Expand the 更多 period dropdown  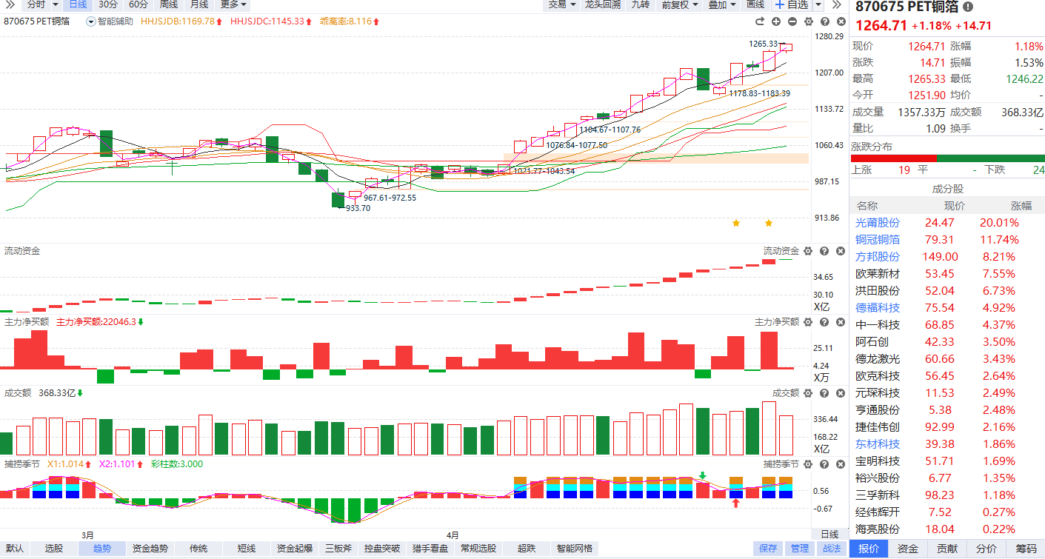pyautogui.click(x=233, y=4)
